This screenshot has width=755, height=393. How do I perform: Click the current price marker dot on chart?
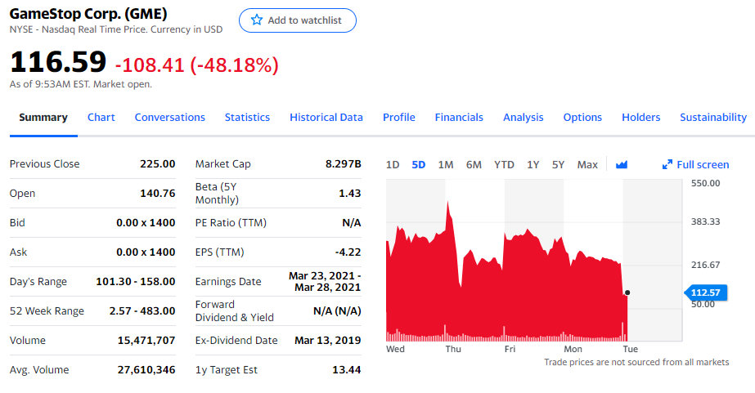[627, 293]
